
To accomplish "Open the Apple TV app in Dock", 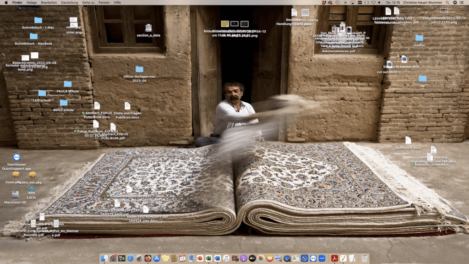I will click(252, 258).
